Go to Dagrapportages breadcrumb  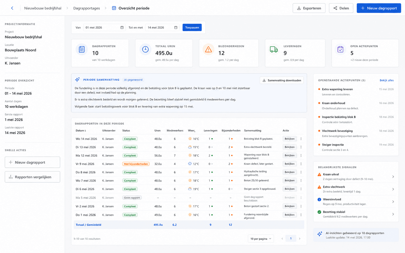point(87,8)
